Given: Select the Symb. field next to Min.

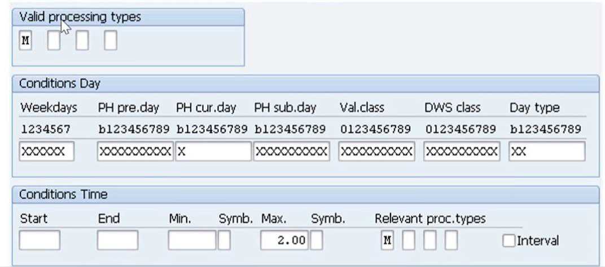Looking at the screenshot, I should pos(224,241).
